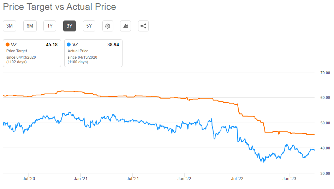
Task: Click the 45.18 price target value
Action: [52, 45]
